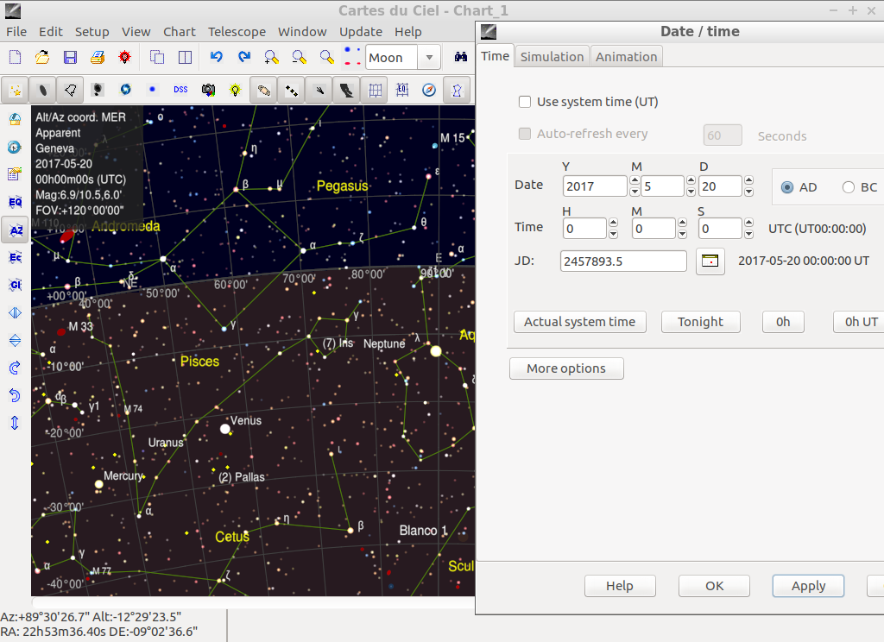Viewport: 884px width, 642px height.
Task: Increase the Year value with up arrow
Action: coord(635,181)
